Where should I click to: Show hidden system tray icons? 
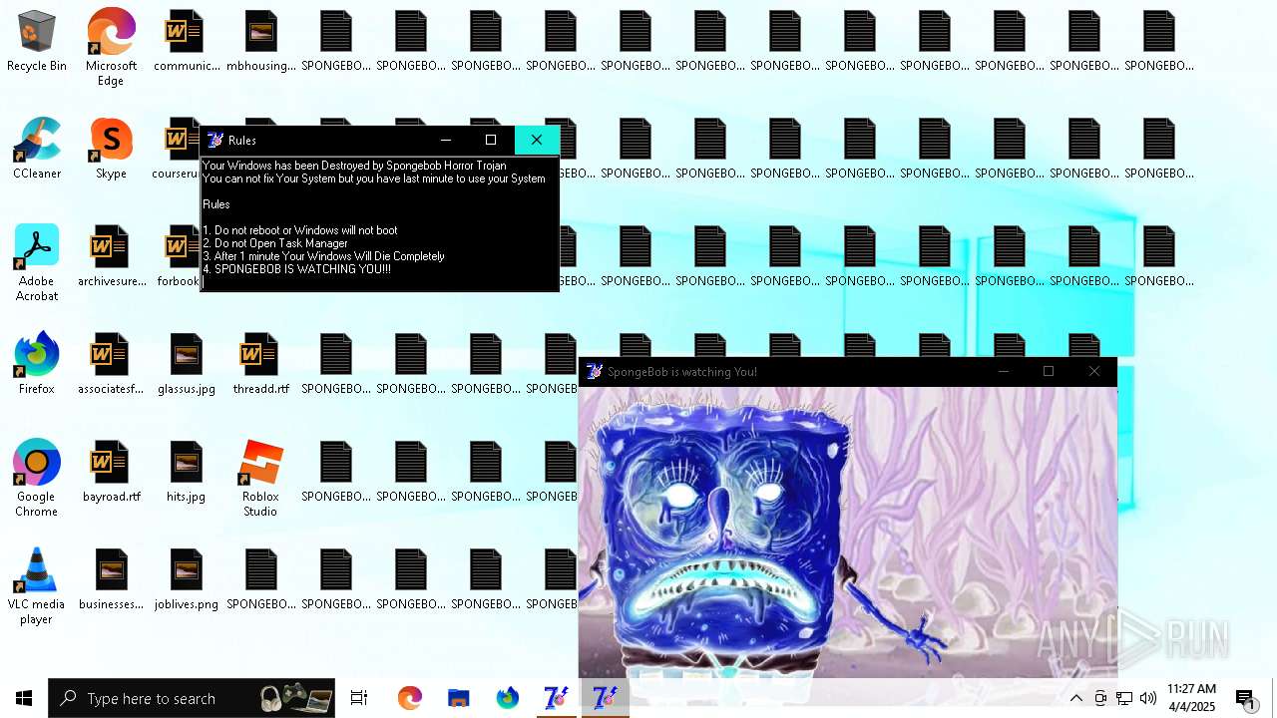(x=1076, y=698)
